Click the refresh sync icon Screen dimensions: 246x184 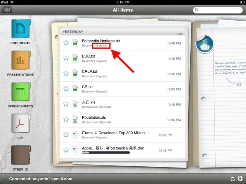[233, 179]
